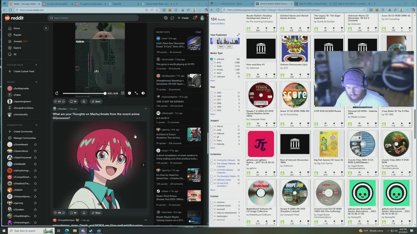Open Brøderbund Software PC CD thumbnail

[261, 193]
